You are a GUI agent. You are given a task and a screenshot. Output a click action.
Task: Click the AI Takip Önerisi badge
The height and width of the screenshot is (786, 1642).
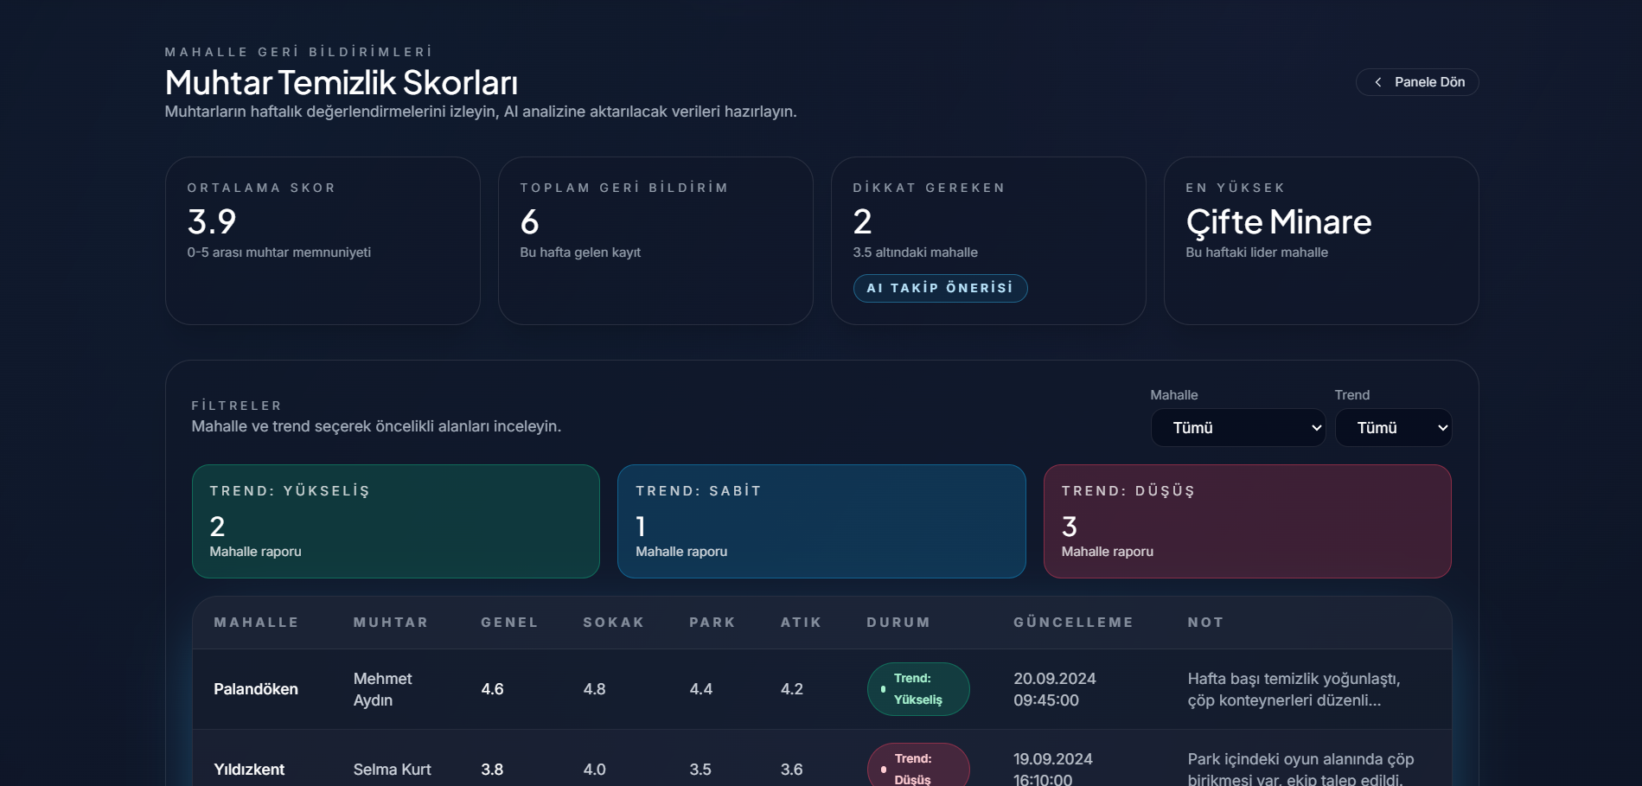click(940, 288)
